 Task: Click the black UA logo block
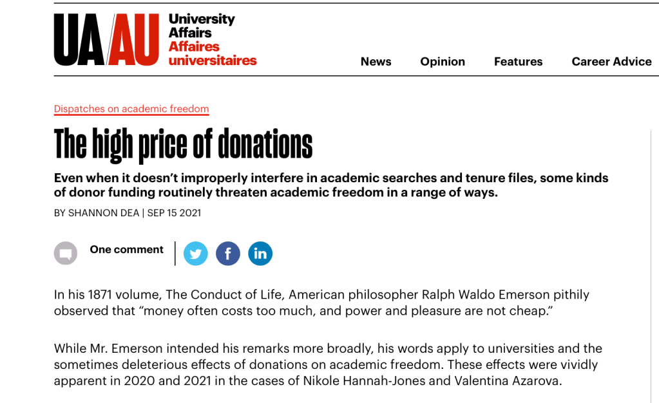[x=78, y=41]
